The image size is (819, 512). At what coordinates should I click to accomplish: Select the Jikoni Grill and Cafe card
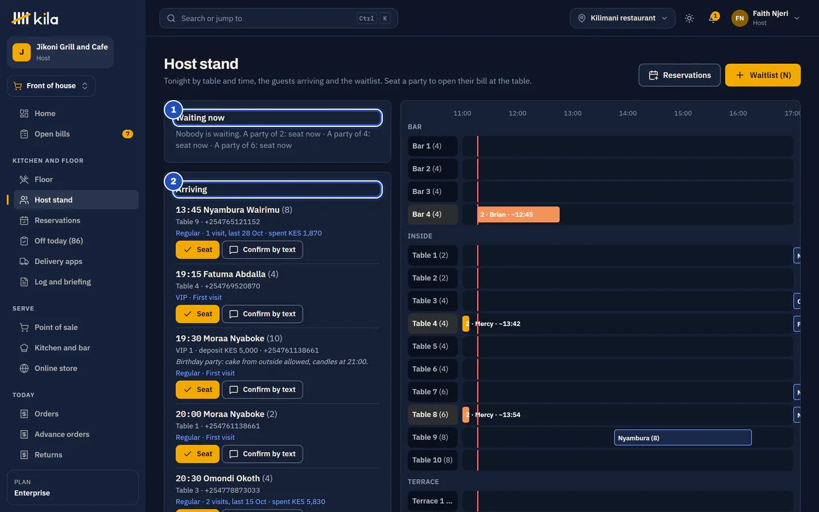click(60, 52)
